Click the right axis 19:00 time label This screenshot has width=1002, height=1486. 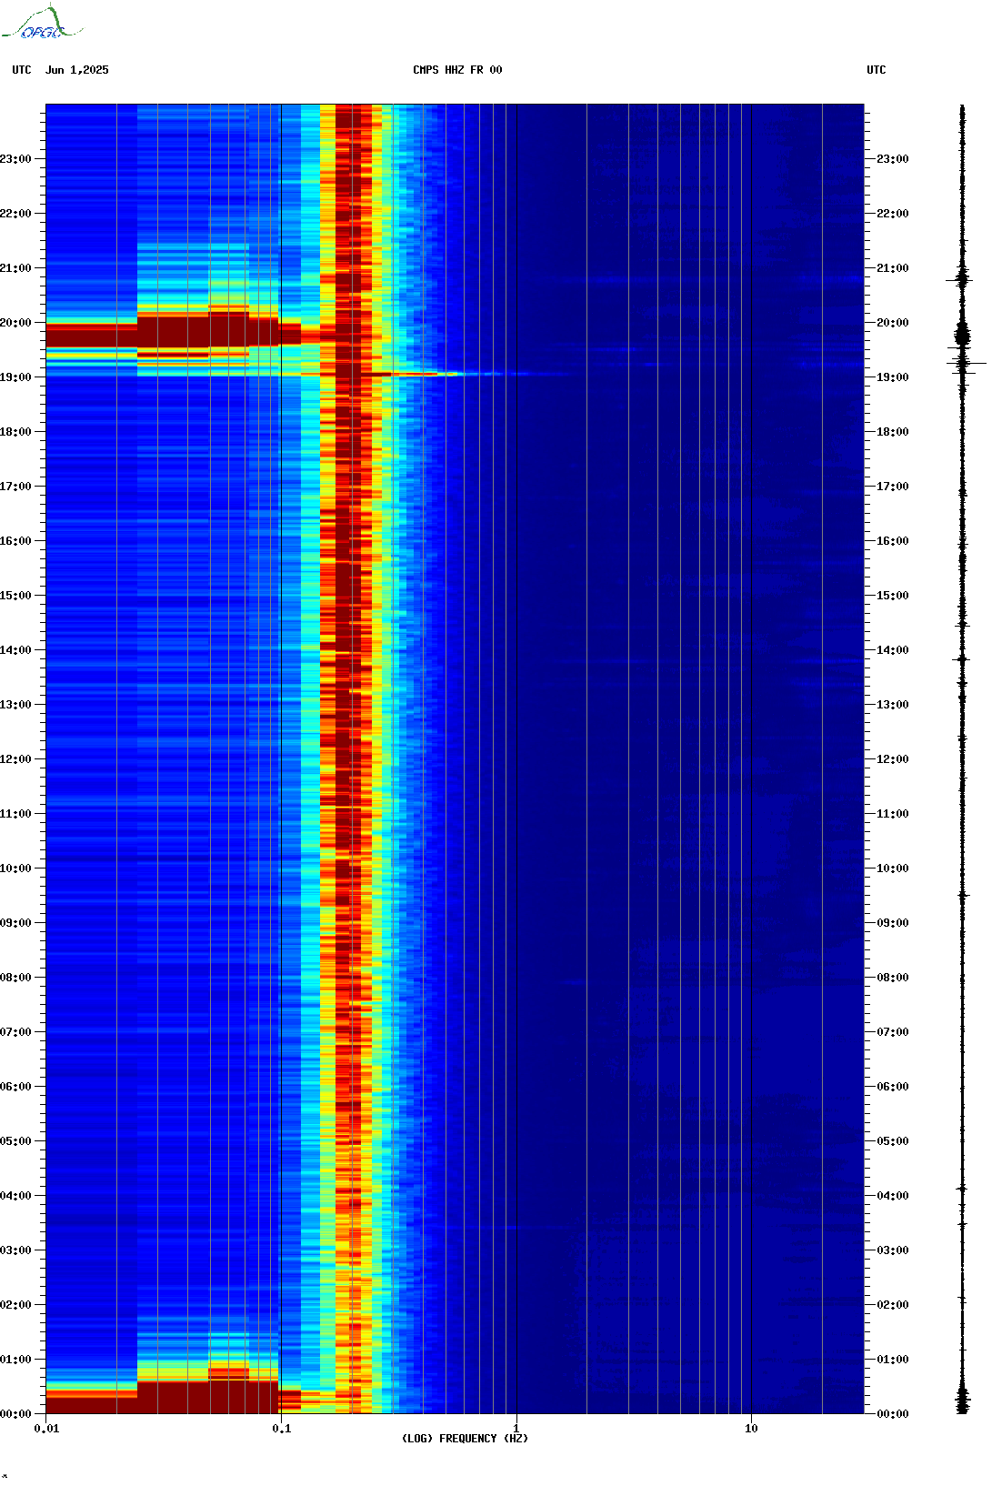[893, 377]
